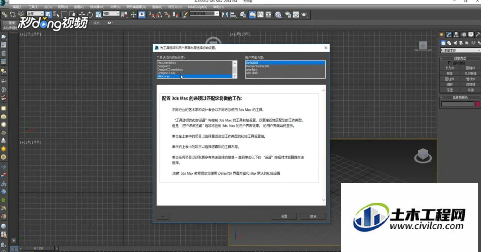This screenshot has width=481, height=252.
Task: Open reference coordinate system dropdown 视图
Action: point(111,14)
